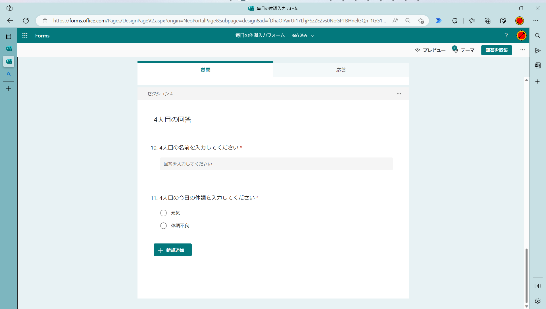The image size is (546, 309).
Task: Select the 体調不良 radio option
Action: pos(163,226)
